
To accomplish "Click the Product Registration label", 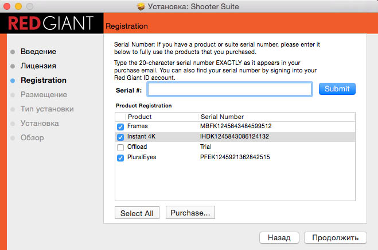I will (x=143, y=106).
